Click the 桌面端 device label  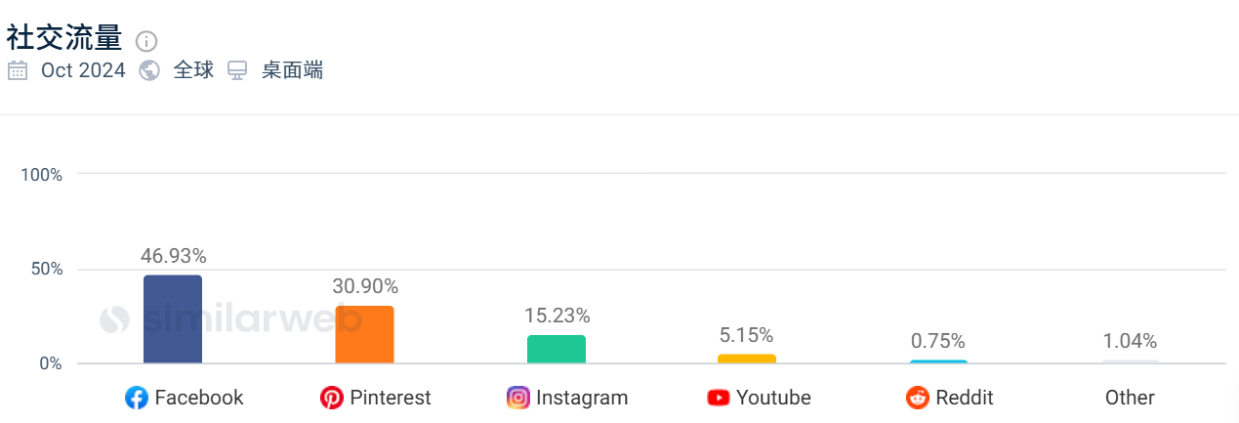(292, 70)
